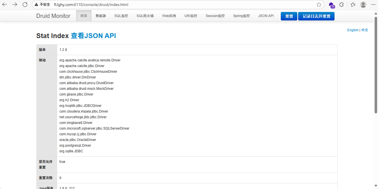This screenshot has width=378, height=189.
Task: Click the com.gbase.jdbc.Driver entry
Action: point(76,94)
